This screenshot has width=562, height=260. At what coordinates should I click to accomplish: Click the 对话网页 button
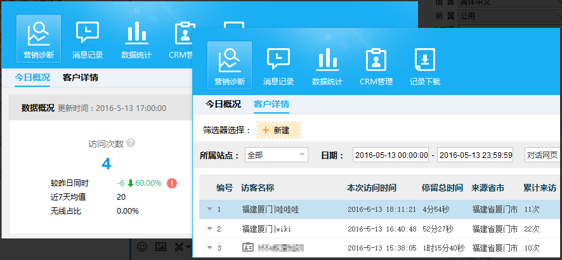pyautogui.click(x=542, y=155)
